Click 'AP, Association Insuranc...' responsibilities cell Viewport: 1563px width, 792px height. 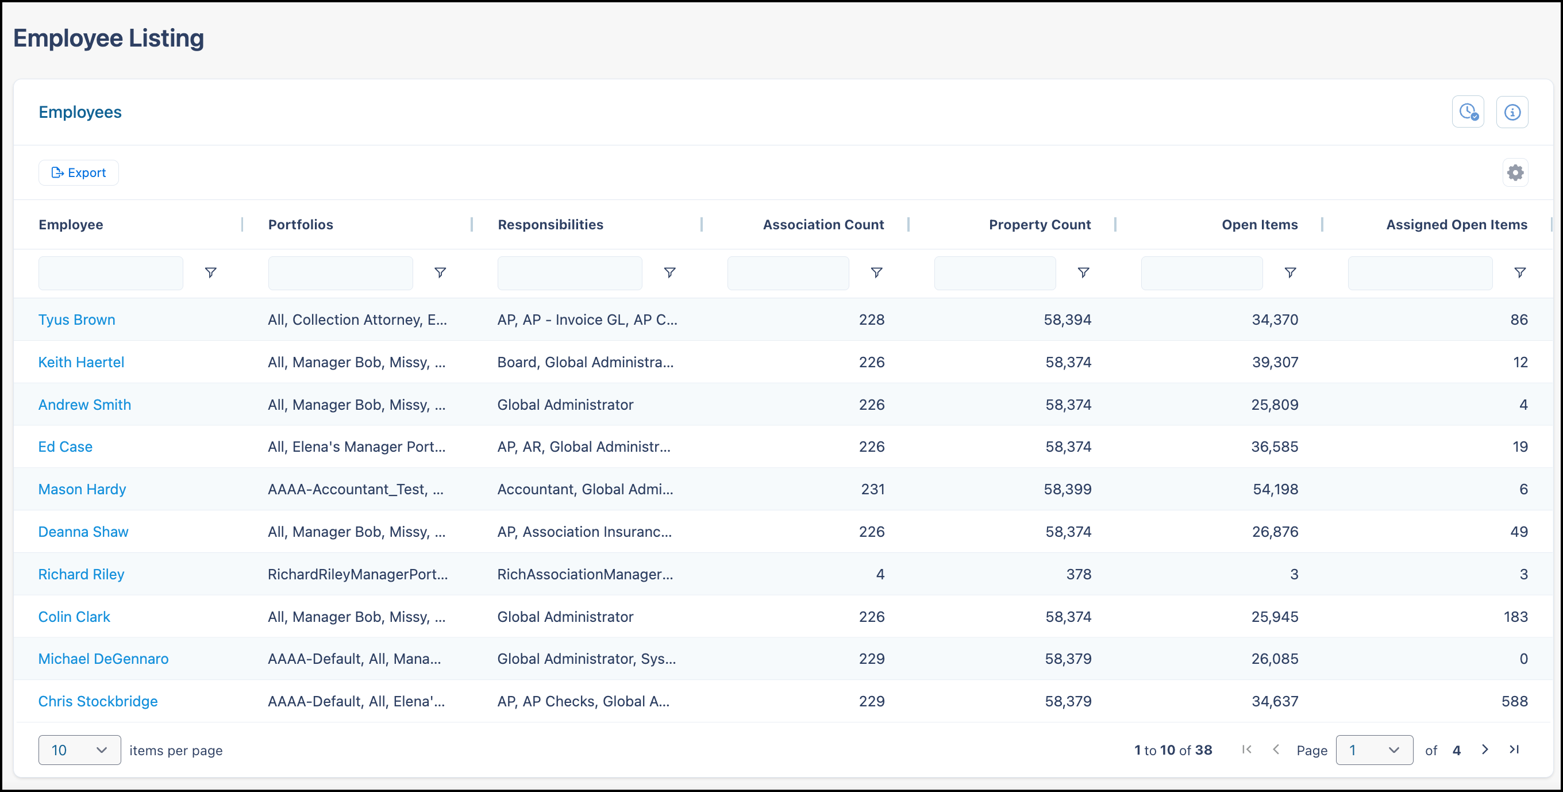coord(584,532)
